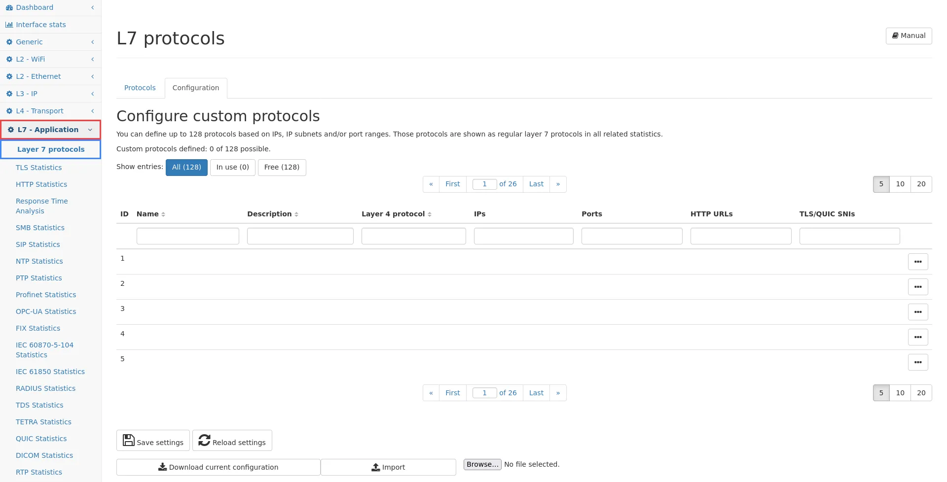Open the three-dots menu for row 1
Image resolution: width=947 pixels, height=482 pixels.
pos(917,262)
